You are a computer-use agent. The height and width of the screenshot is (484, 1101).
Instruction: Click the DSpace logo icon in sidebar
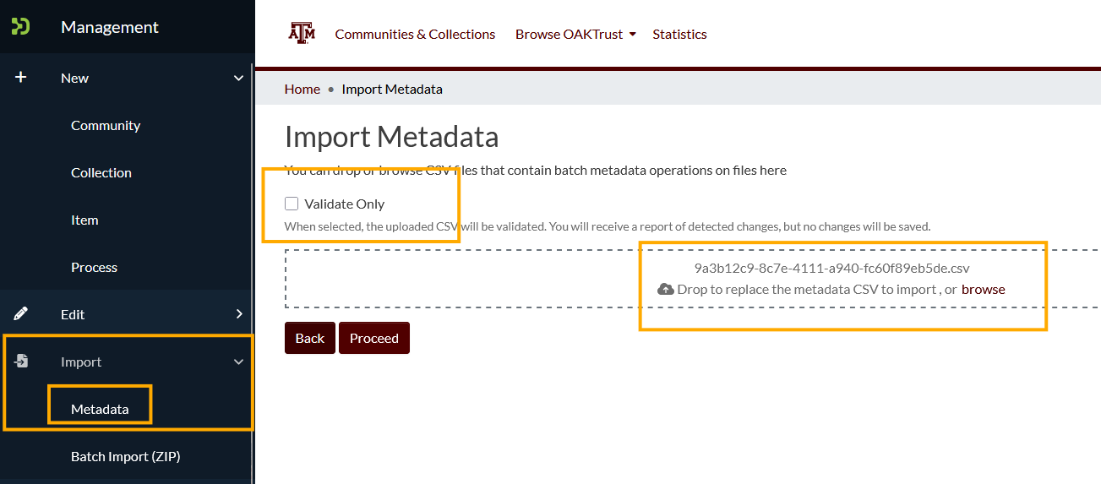point(21,26)
